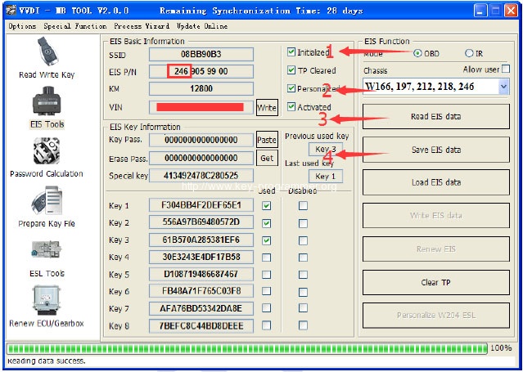Toggle the Initialized checkbox
This screenshot has height=372, width=523.
pyautogui.click(x=291, y=52)
